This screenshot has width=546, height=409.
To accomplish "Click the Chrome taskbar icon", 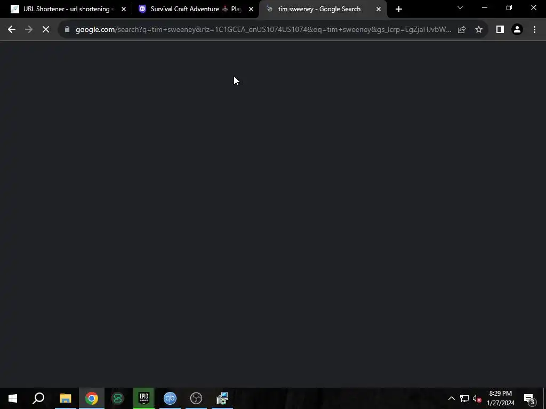I will coord(92,398).
